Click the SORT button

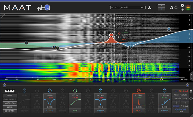point(10,95)
